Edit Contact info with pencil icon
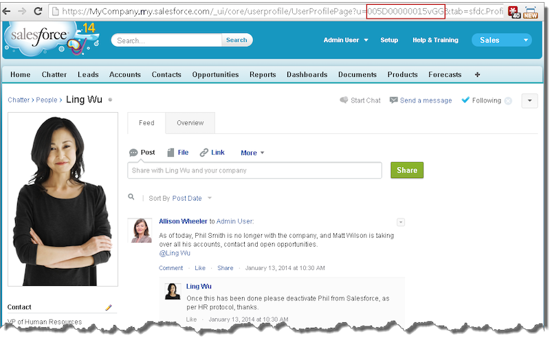Screen dimensions: 550x345 tap(109, 307)
